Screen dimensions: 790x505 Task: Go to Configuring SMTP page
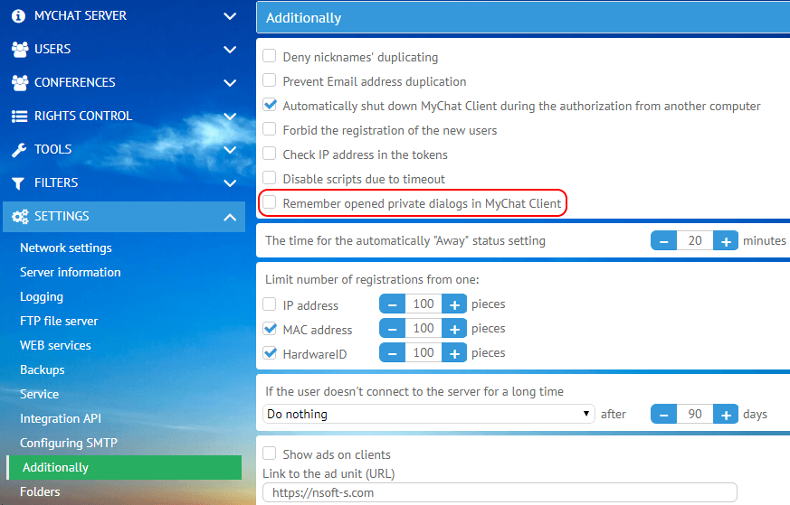click(69, 443)
